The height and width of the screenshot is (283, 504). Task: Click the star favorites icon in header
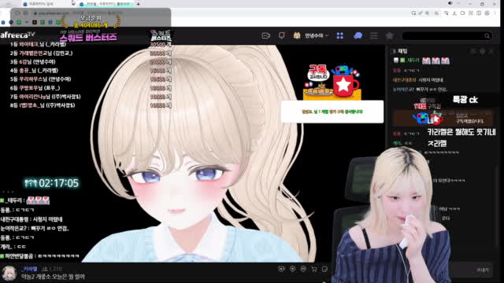pyautogui.click(x=390, y=35)
